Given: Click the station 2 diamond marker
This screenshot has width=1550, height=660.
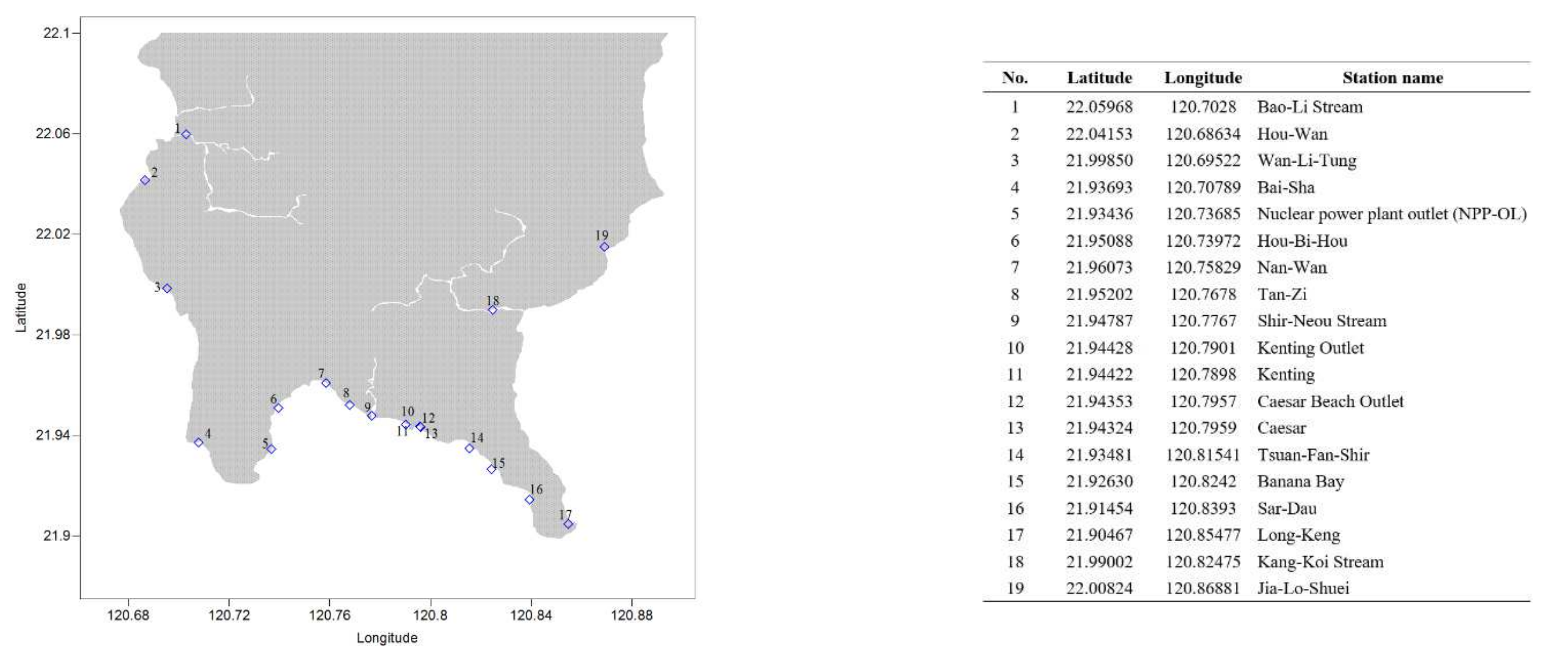Looking at the screenshot, I should coord(145,181).
